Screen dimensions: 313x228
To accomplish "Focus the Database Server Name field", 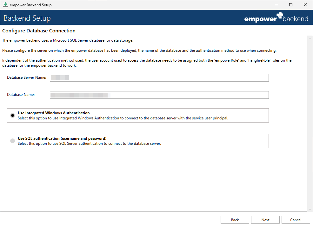I will point(159,78).
